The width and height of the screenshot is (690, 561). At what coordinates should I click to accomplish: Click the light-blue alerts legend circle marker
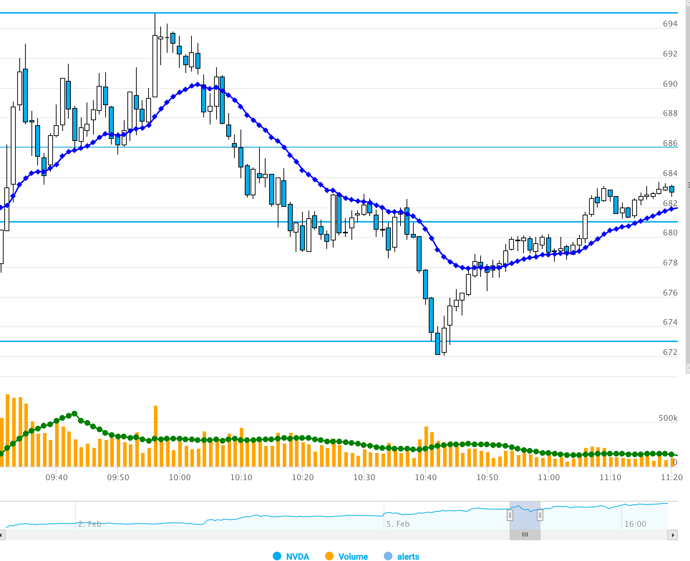(x=388, y=556)
